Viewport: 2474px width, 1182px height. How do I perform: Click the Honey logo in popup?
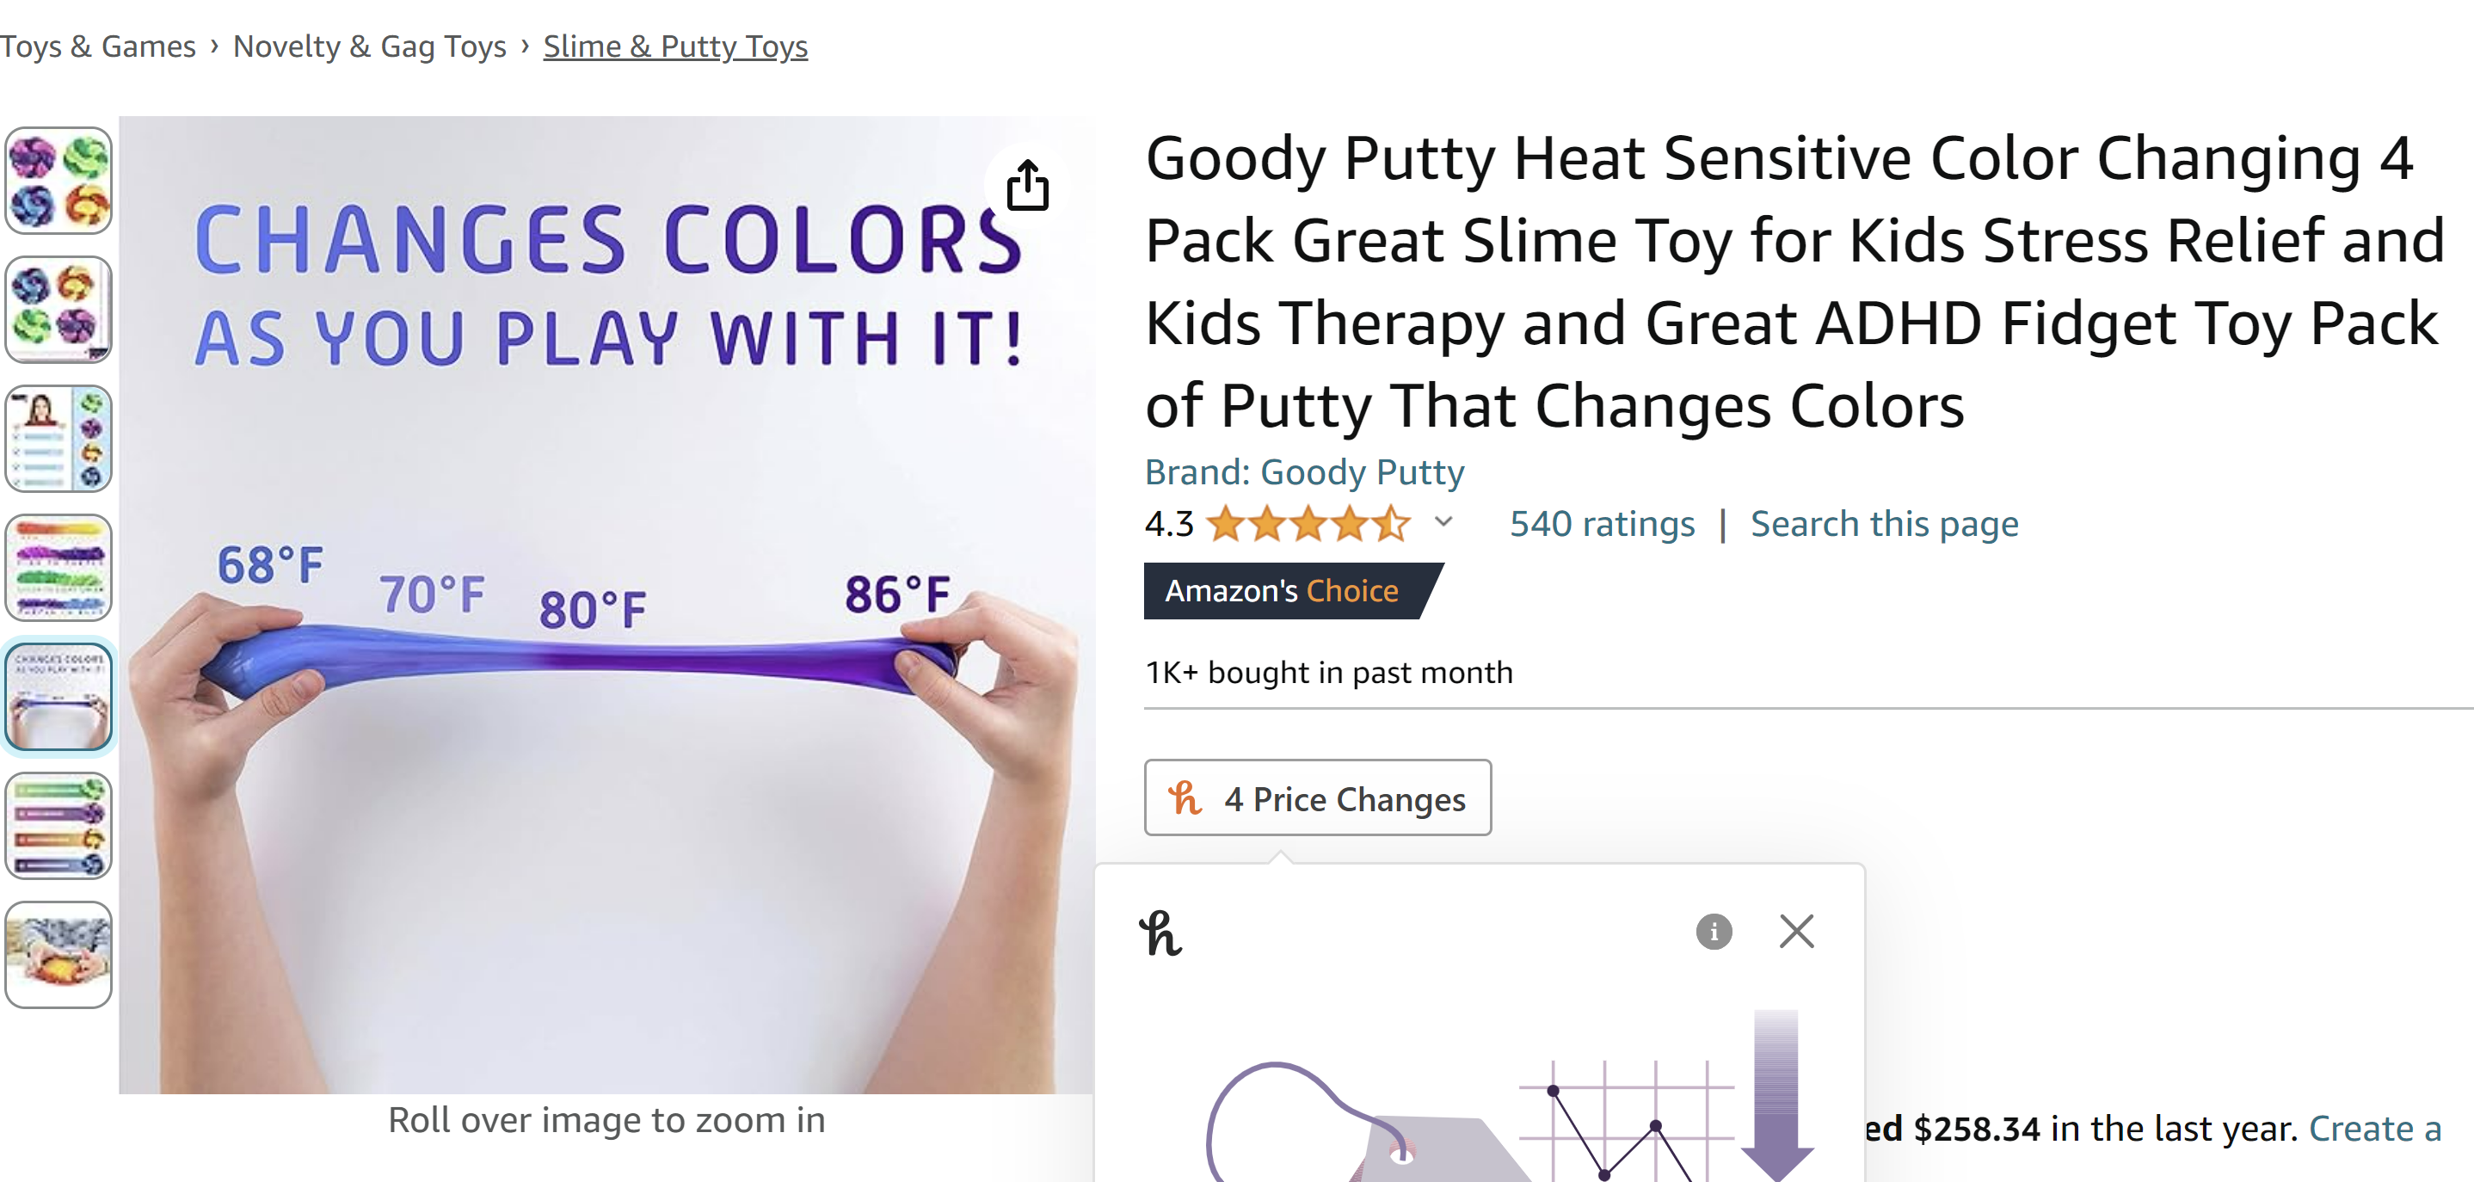tap(1160, 933)
